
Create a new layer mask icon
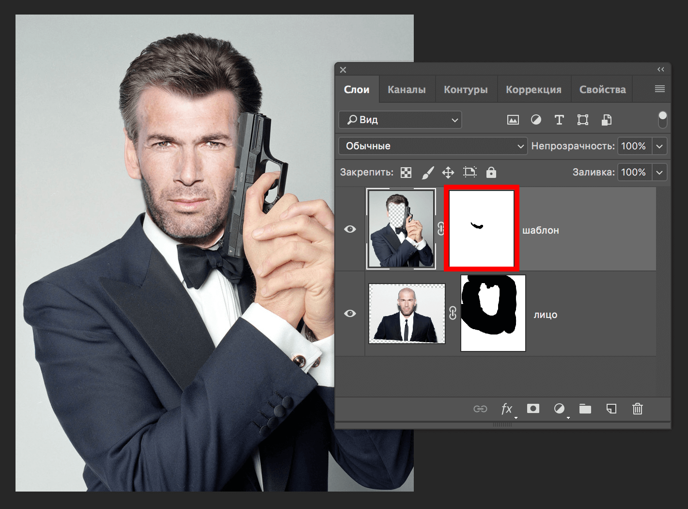533,409
